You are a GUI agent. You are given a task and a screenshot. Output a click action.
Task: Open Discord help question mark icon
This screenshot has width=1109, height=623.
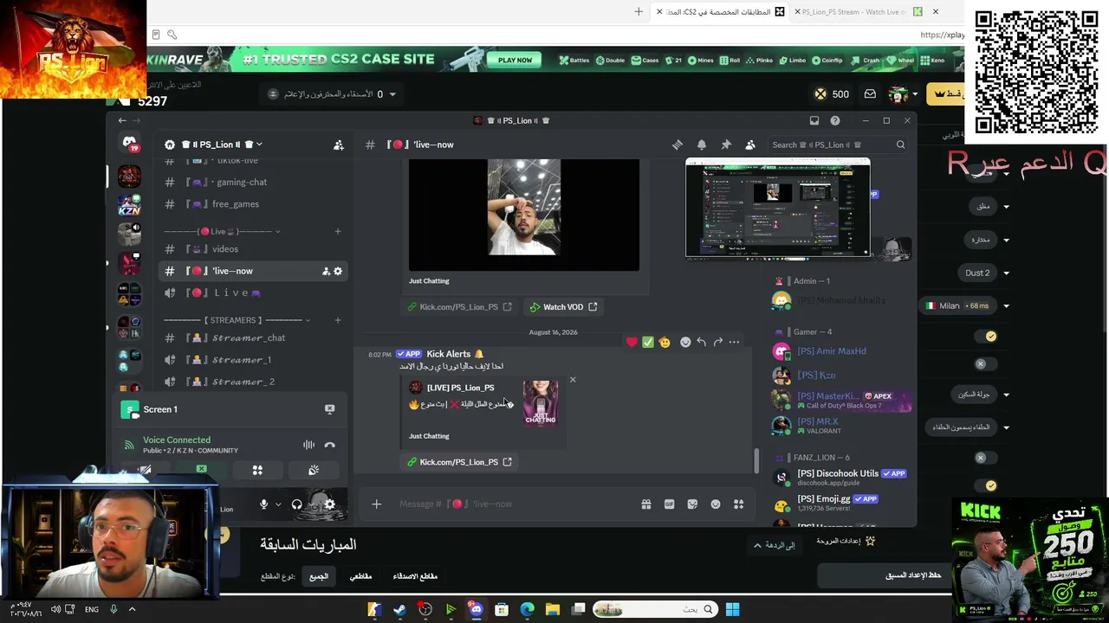point(835,120)
